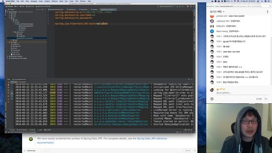
Task: Open the File menu in IntelliJ
Action: (x=18, y=1)
